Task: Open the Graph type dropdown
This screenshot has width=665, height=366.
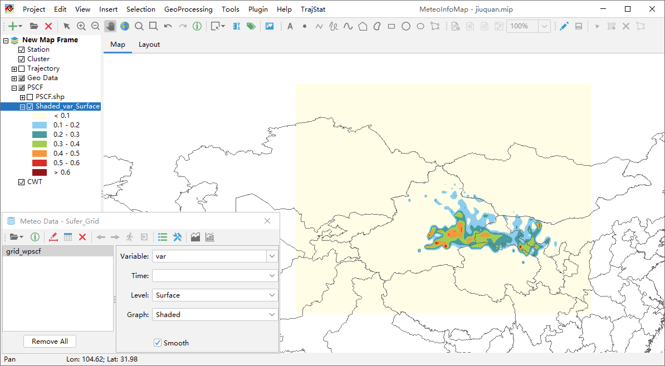Action: (272, 314)
